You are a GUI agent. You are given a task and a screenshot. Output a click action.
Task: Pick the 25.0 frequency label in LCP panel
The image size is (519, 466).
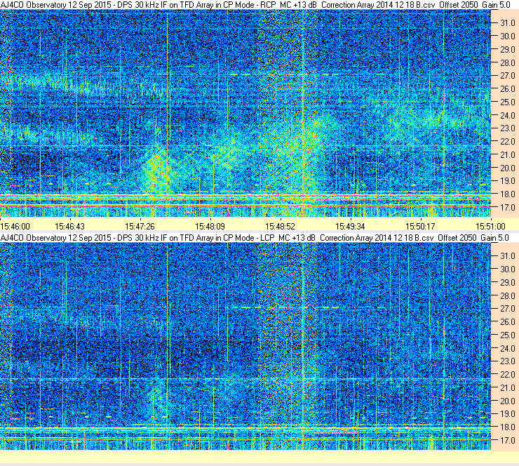pyautogui.click(x=508, y=335)
